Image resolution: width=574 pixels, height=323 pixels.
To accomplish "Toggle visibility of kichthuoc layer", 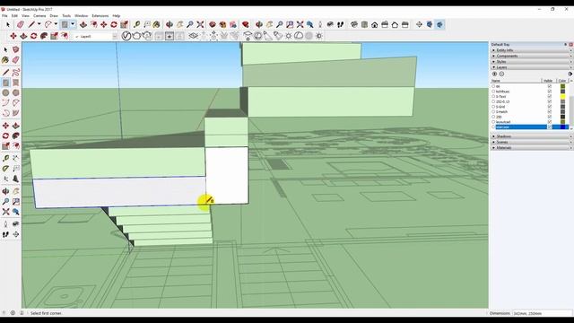I will (550, 92).
